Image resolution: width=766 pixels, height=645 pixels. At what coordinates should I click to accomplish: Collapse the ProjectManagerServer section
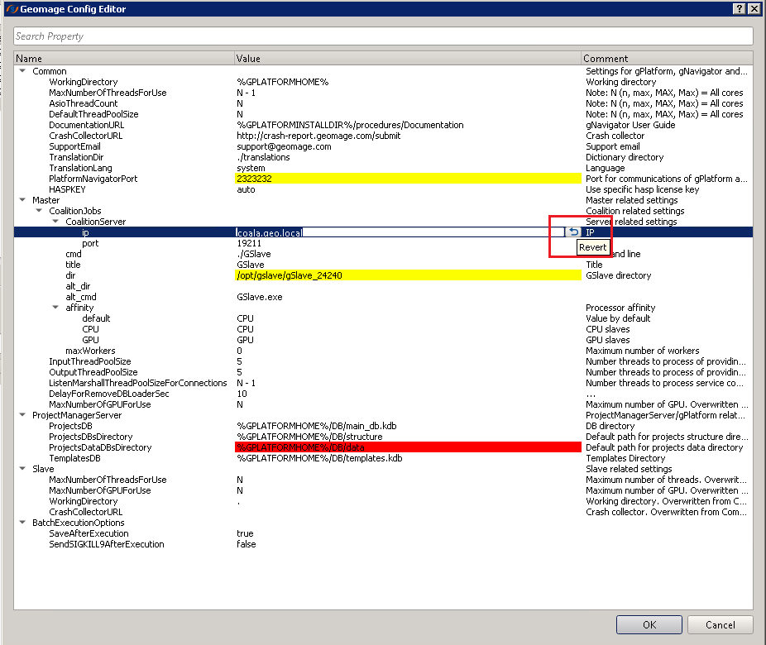click(x=22, y=415)
